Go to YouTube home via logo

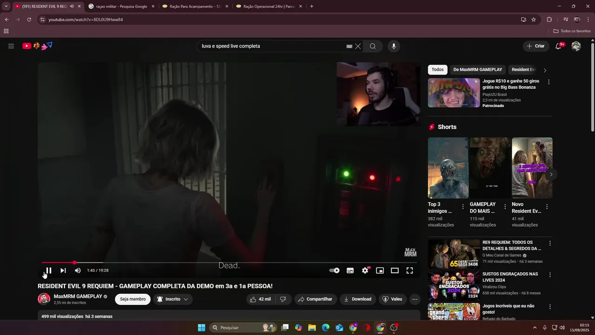[37, 46]
